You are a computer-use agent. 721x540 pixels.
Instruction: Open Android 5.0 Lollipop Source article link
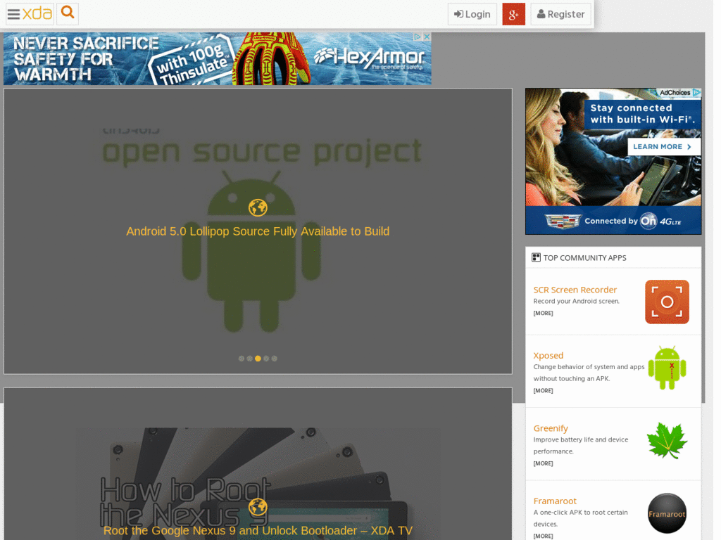258,231
